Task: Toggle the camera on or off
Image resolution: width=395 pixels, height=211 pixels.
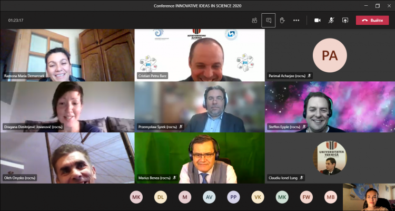Action: [318, 20]
